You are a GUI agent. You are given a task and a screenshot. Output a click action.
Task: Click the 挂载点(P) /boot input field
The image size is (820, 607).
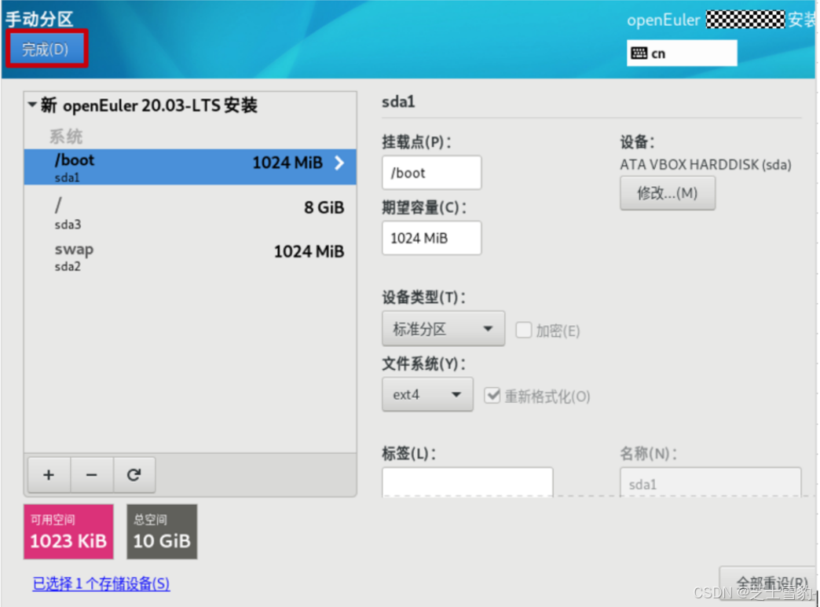pyautogui.click(x=431, y=173)
